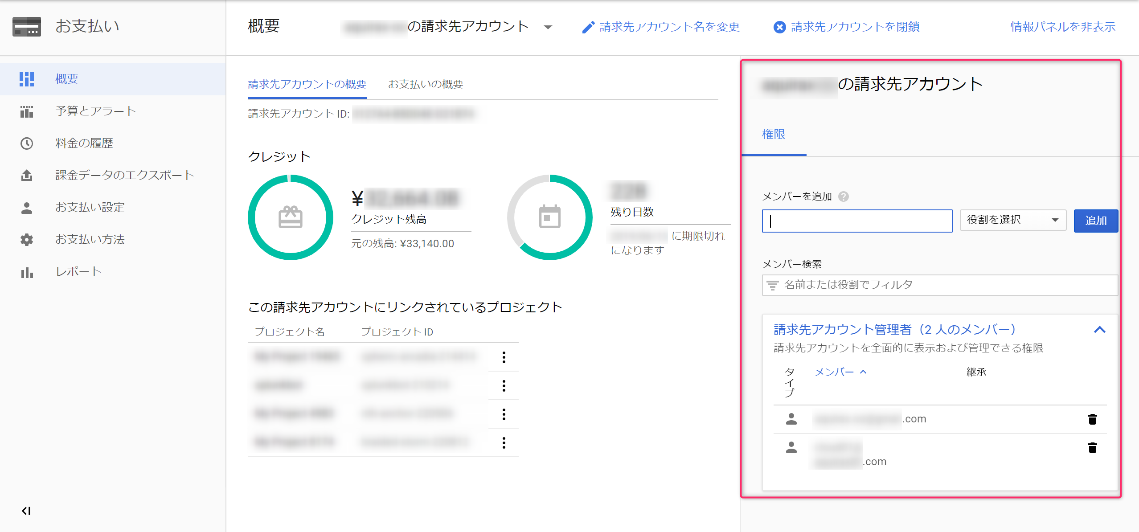Switch to 請求先アカウントの概要 tab
Screen dimensions: 1139x532
[x=307, y=84]
